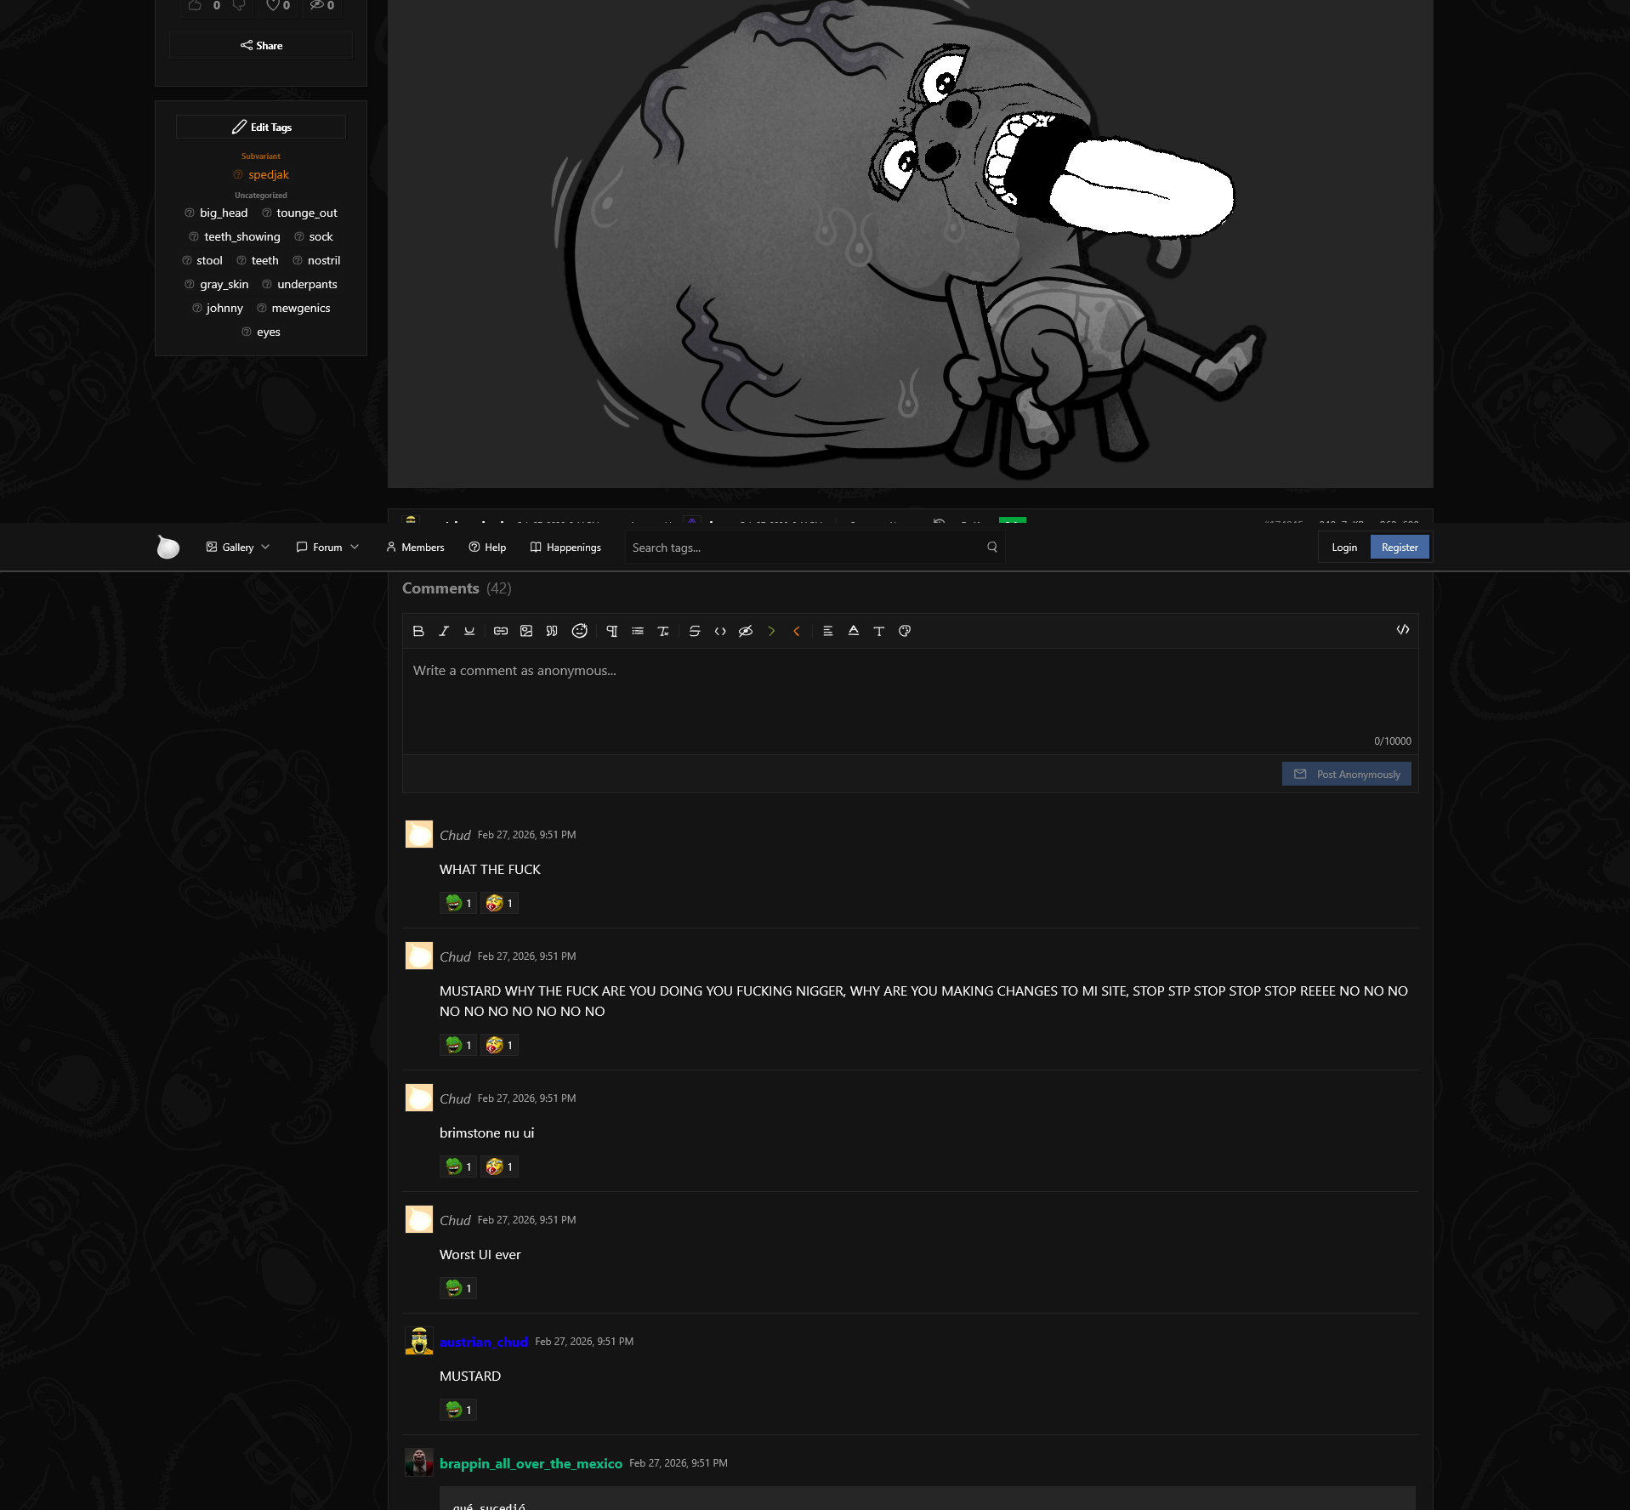Visit austrian_chud's profile via username
The width and height of the screenshot is (1630, 1510).
[484, 1342]
